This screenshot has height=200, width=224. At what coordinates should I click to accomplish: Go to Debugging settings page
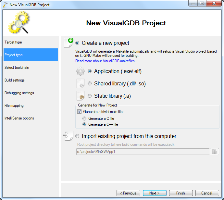point(31,93)
